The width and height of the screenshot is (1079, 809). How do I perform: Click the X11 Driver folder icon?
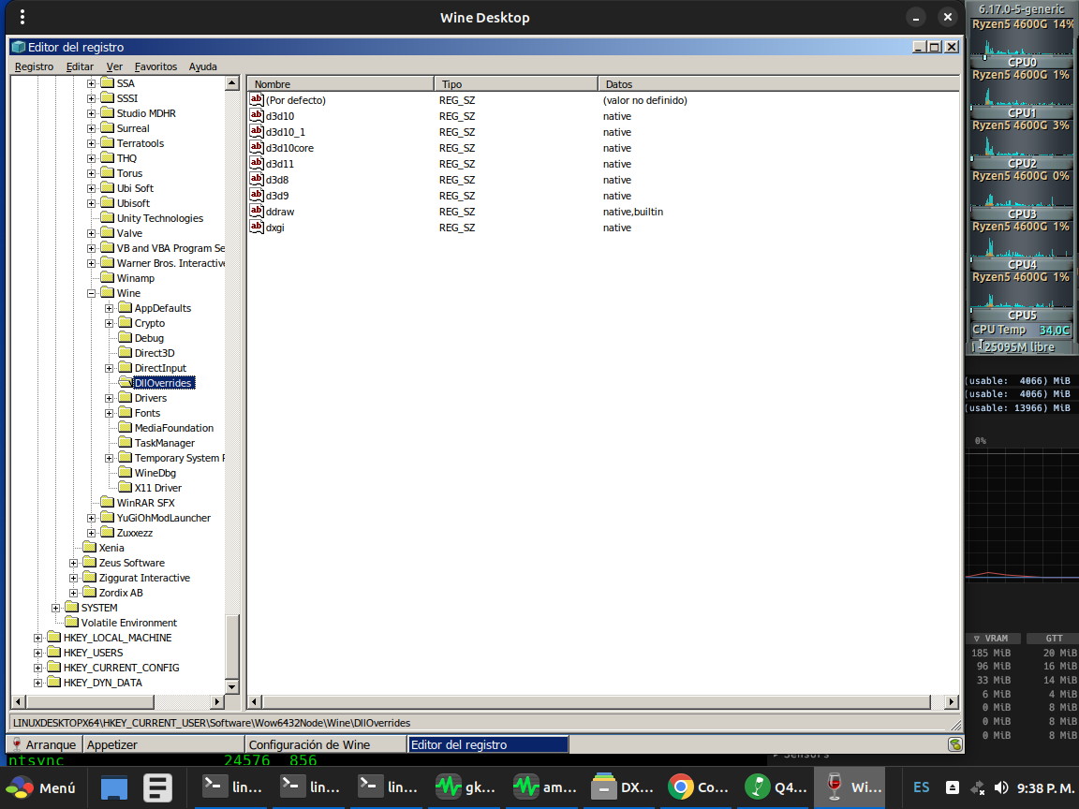[x=125, y=487]
